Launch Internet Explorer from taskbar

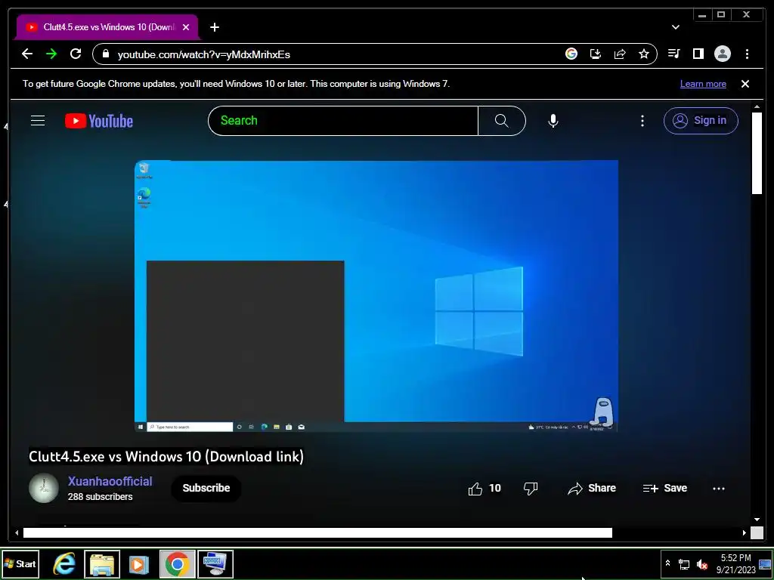click(x=65, y=563)
